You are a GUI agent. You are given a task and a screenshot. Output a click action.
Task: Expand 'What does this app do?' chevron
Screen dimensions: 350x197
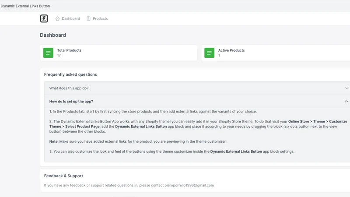(x=346, y=88)
